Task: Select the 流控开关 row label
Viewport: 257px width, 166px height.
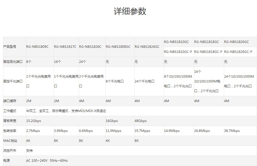Action: coord(10,151)
